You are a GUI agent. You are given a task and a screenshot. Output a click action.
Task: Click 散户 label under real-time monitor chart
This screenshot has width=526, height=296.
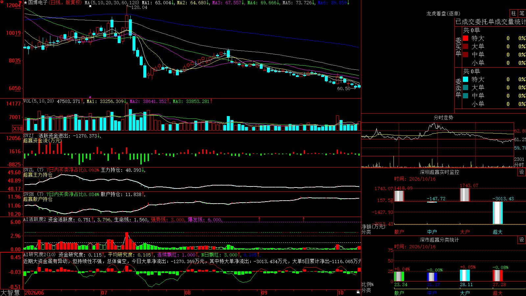click(399, 232)
